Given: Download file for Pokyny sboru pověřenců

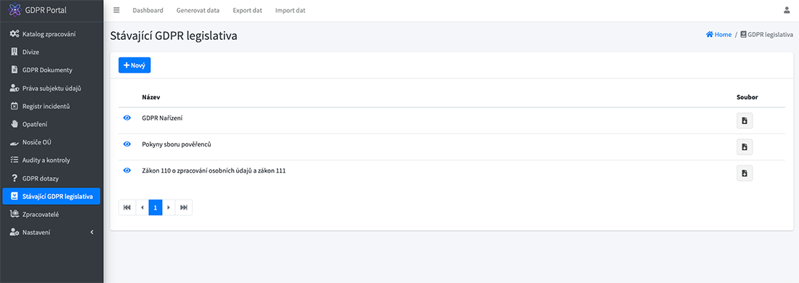Looking at the screenshot, I should 745,147.
